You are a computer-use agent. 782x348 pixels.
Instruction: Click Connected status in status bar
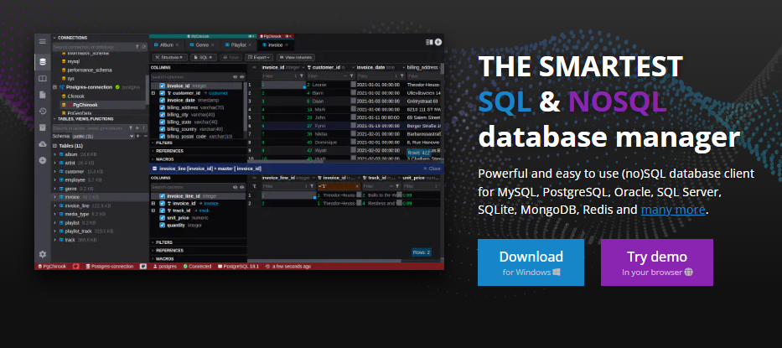(x=198, y=267)
